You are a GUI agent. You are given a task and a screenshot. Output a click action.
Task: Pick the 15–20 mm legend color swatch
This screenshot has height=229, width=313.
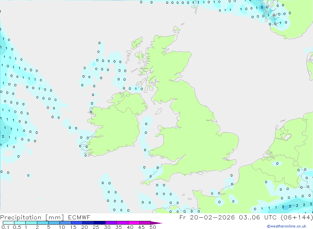click(77, 223)
